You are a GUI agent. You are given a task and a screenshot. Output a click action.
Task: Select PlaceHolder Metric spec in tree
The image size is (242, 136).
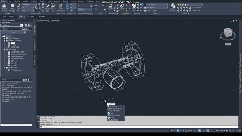17,59
